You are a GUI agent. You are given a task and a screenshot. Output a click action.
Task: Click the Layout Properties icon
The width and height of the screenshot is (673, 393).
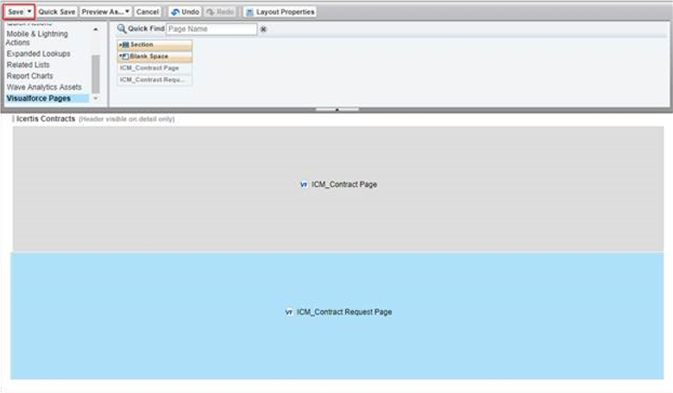point(249,12)
